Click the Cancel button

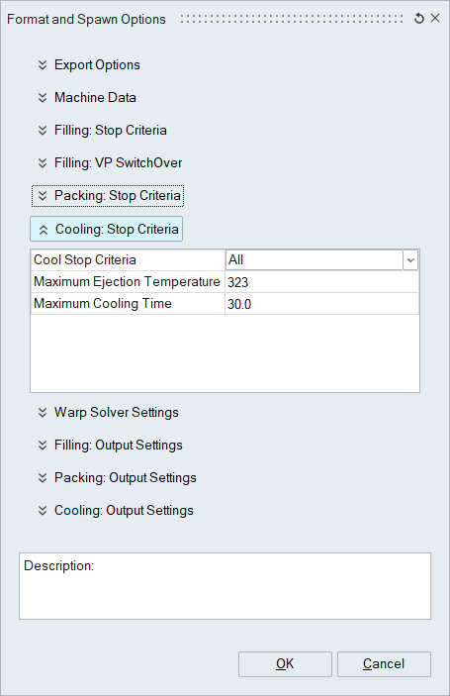pos(384,664)
